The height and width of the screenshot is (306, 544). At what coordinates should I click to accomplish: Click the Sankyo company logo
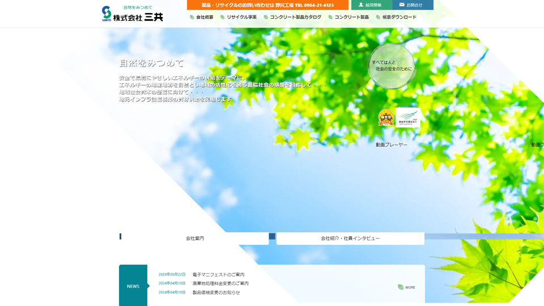click(132, 14)
